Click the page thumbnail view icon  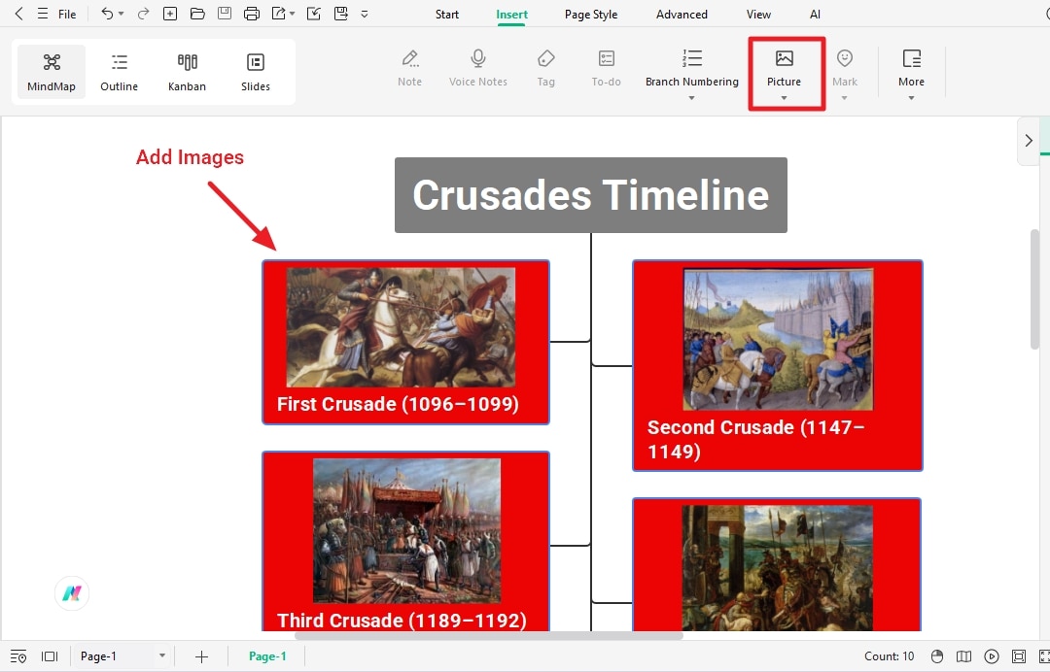tap(50, 655)
